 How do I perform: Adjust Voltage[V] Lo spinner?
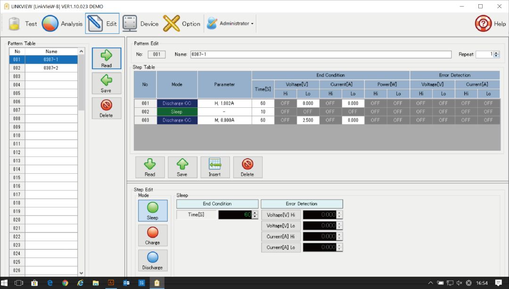pyautogui.click(x=339, y=226)
